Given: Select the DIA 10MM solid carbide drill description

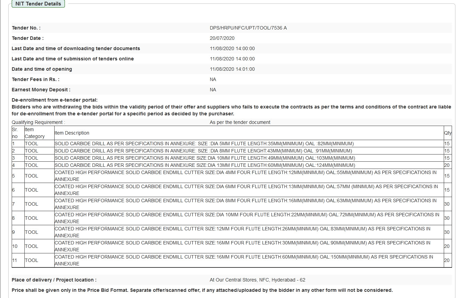Looking at the screenshot, I should coord(205,158).
